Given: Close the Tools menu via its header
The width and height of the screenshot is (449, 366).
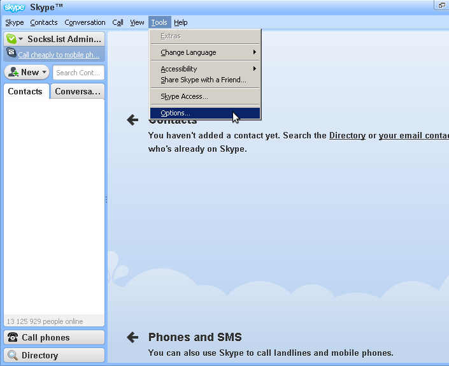Looking at the screenshot, I should click(159, 22).
